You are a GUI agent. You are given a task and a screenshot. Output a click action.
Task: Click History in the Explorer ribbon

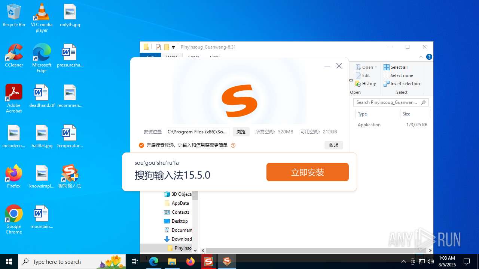(366, 84)
